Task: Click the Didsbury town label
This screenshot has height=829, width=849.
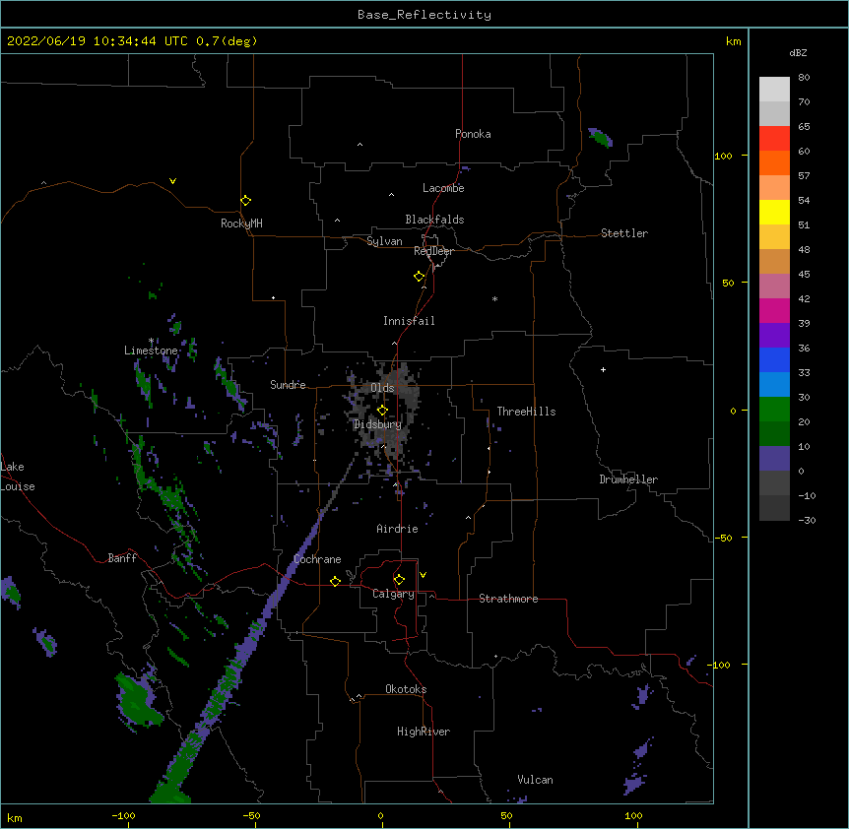Action: tap(377, 424)
